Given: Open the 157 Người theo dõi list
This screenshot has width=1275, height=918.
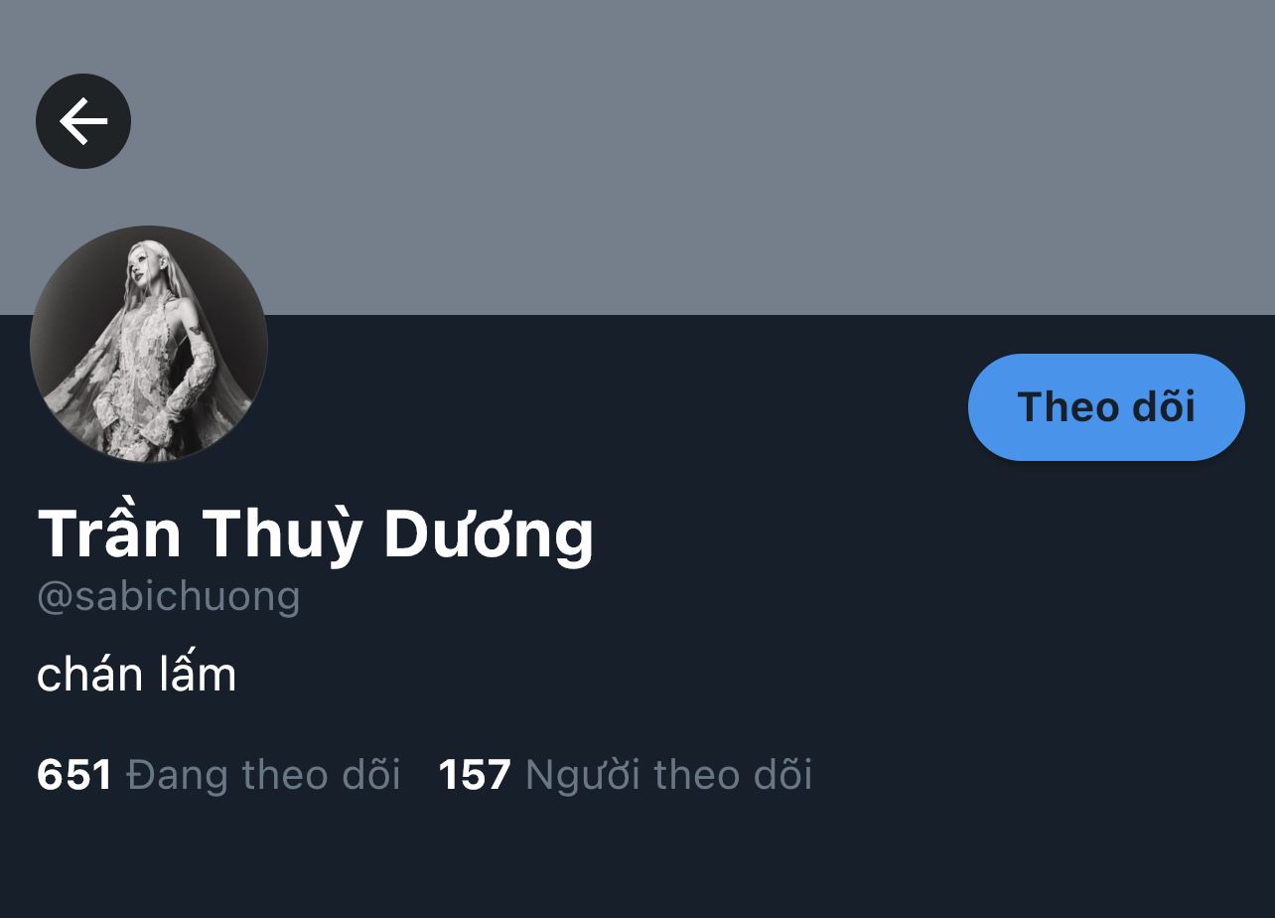Looking at the screenshot, I should [626, 775].
